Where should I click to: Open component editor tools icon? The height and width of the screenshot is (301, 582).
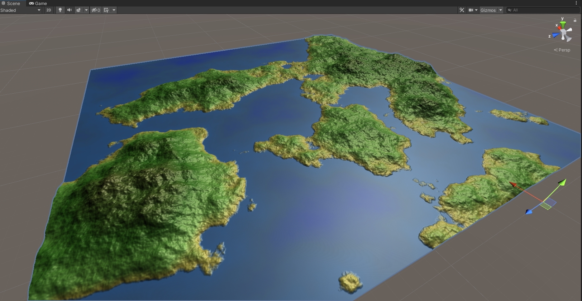[x=462, y=10]
